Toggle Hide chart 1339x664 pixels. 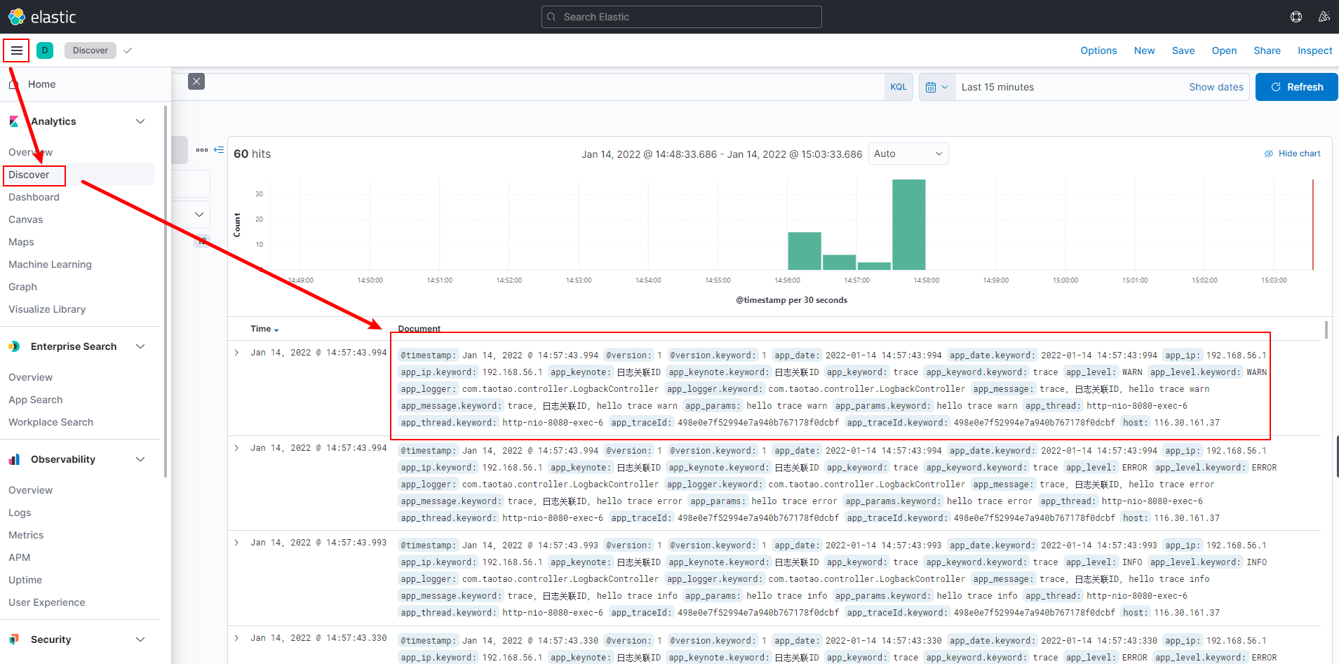tap(1293, 154)
